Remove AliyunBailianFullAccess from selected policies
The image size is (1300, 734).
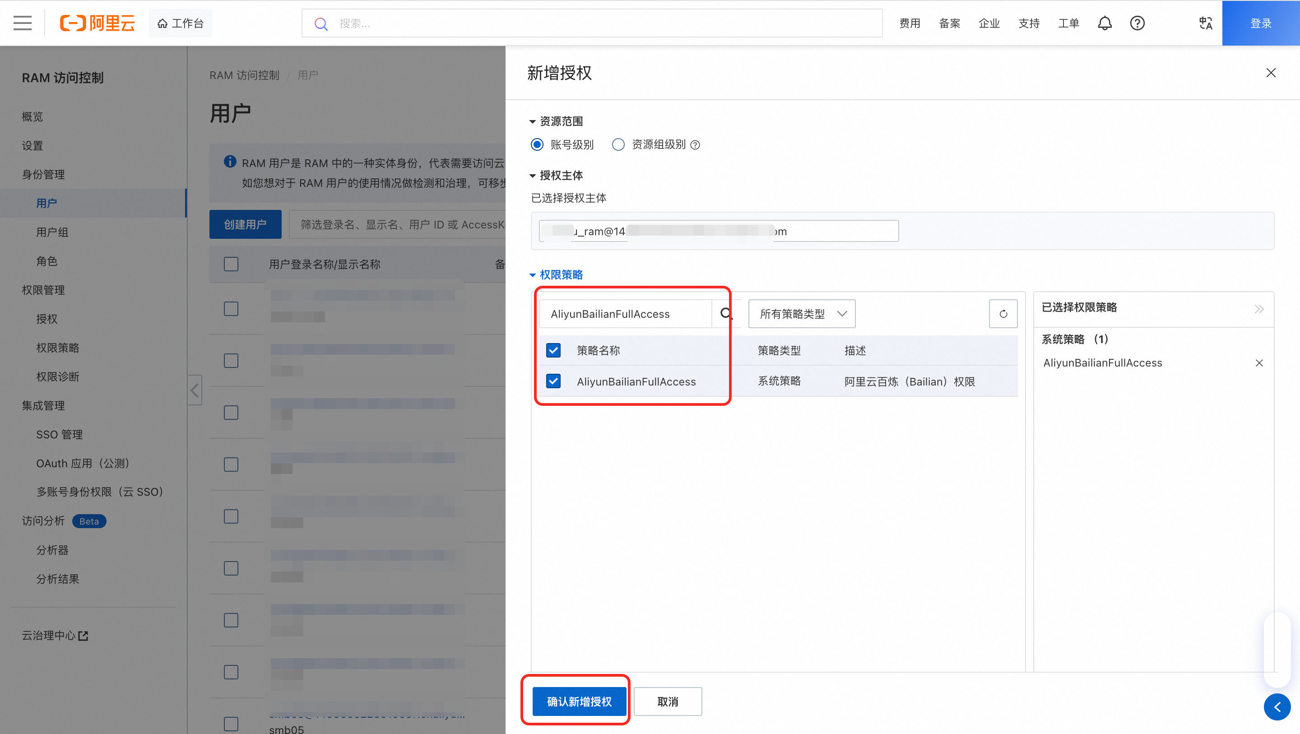pos(1259,363)
